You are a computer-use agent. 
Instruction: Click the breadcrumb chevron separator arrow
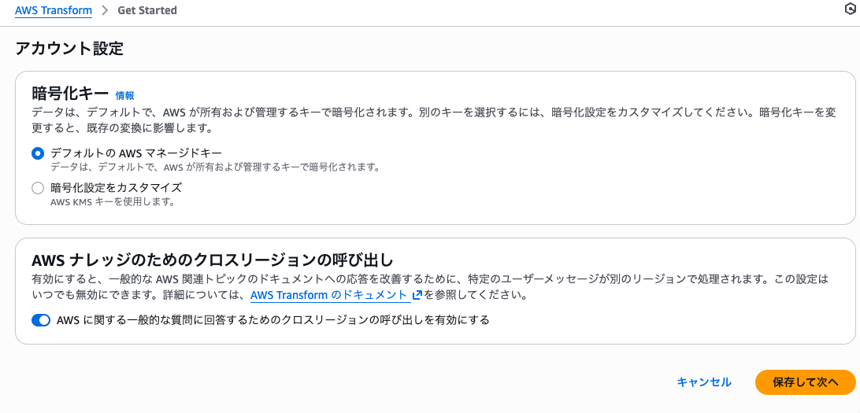[104, 11]
